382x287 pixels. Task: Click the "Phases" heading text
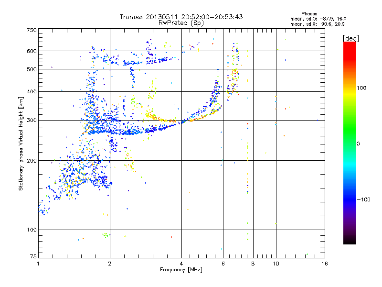(309, 14)
